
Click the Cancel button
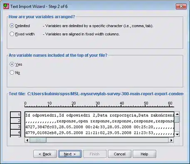point(119,154)
